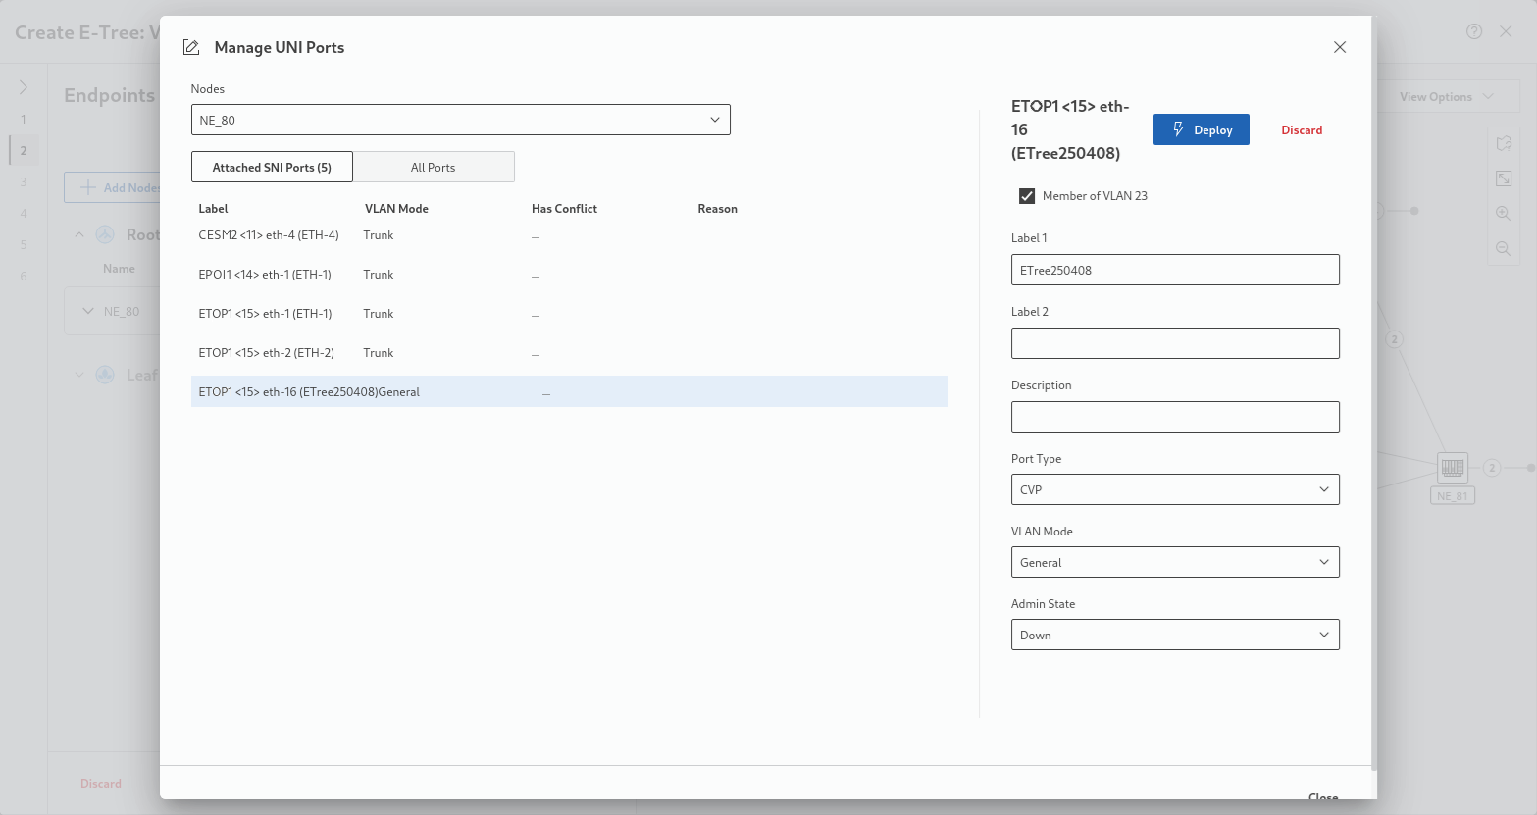Open the Port Type CVP dropdown
Image resolution: width=1537 pixels, height=815 pixels.
(x=1174, y=489)
